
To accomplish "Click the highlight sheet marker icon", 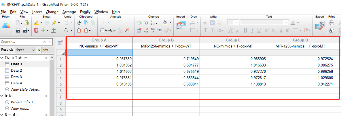I will [x=36, y=22].
